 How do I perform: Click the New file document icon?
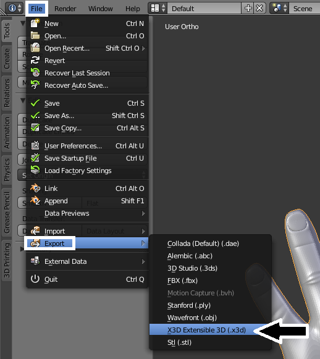point(35,23)
